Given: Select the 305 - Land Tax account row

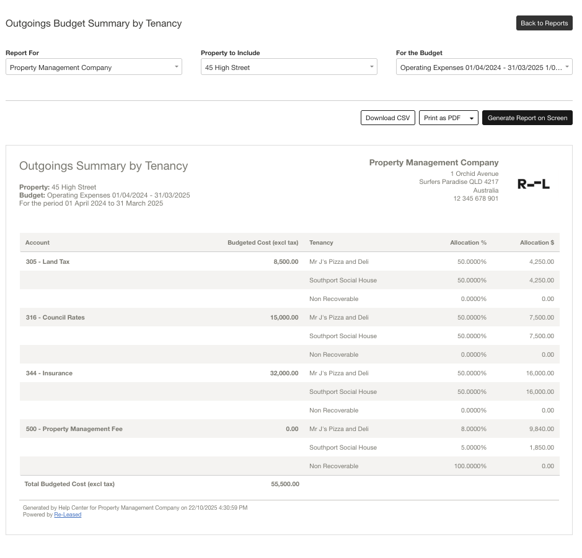Looking at the screenshot, I should tap(48, 262).
